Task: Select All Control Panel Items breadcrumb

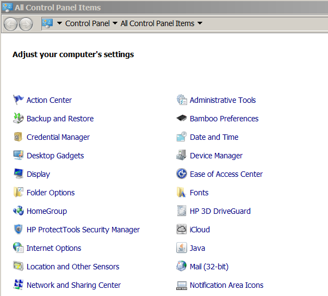Action: tap(157, 23)
